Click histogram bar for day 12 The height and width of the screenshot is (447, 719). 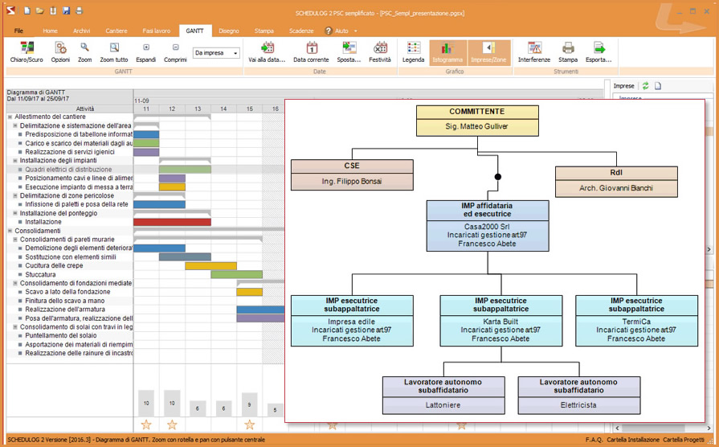(x=172, y=404)
